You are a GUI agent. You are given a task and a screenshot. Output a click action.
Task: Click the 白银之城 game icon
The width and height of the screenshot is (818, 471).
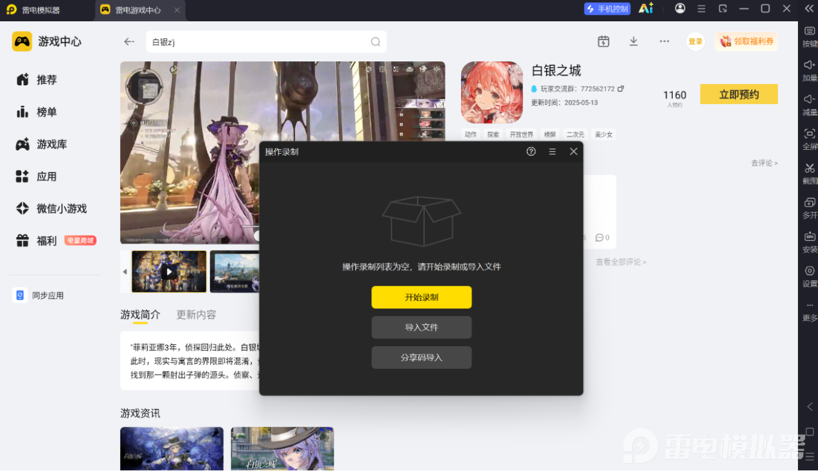(492, 92)
